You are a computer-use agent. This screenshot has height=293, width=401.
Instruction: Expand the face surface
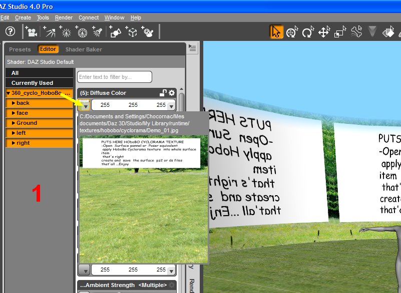(x=14, y=113)
